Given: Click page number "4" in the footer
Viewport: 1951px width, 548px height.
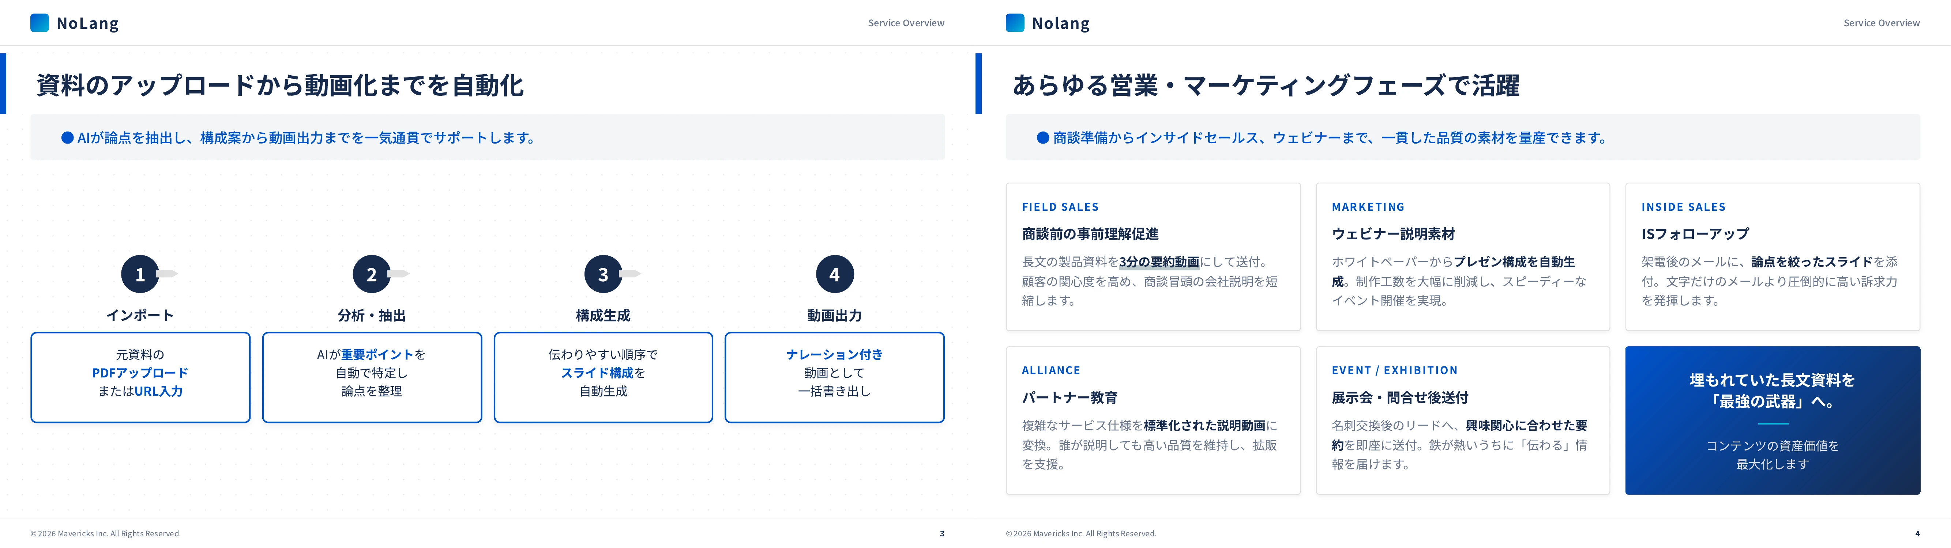Looking at the screenshot, I should (1918, 534).
